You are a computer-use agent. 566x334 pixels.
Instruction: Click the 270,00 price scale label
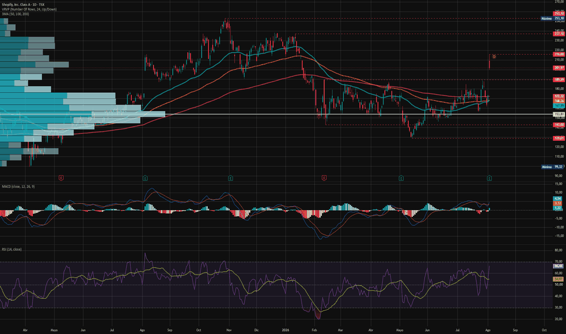click(559, 2)
